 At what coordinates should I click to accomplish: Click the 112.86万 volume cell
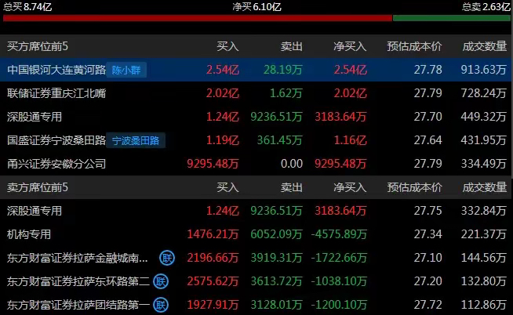[x=483, y=305]
